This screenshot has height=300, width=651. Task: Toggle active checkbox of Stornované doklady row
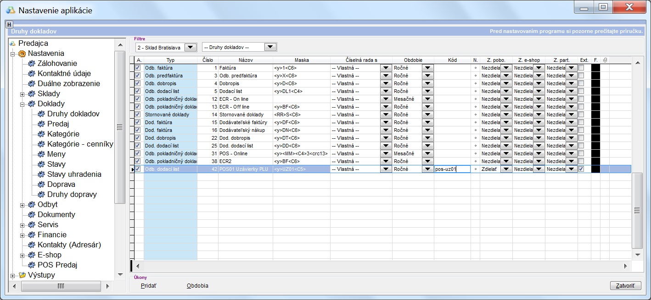point(138,115)
